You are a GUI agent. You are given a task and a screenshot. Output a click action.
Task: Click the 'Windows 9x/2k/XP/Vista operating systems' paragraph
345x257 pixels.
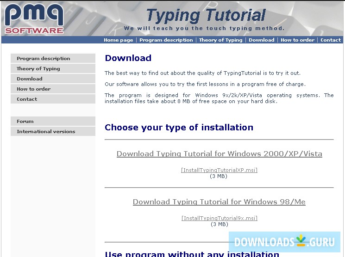pos(219,98)
